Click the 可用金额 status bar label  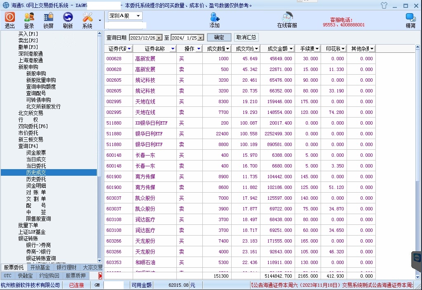tap(142, 285)
